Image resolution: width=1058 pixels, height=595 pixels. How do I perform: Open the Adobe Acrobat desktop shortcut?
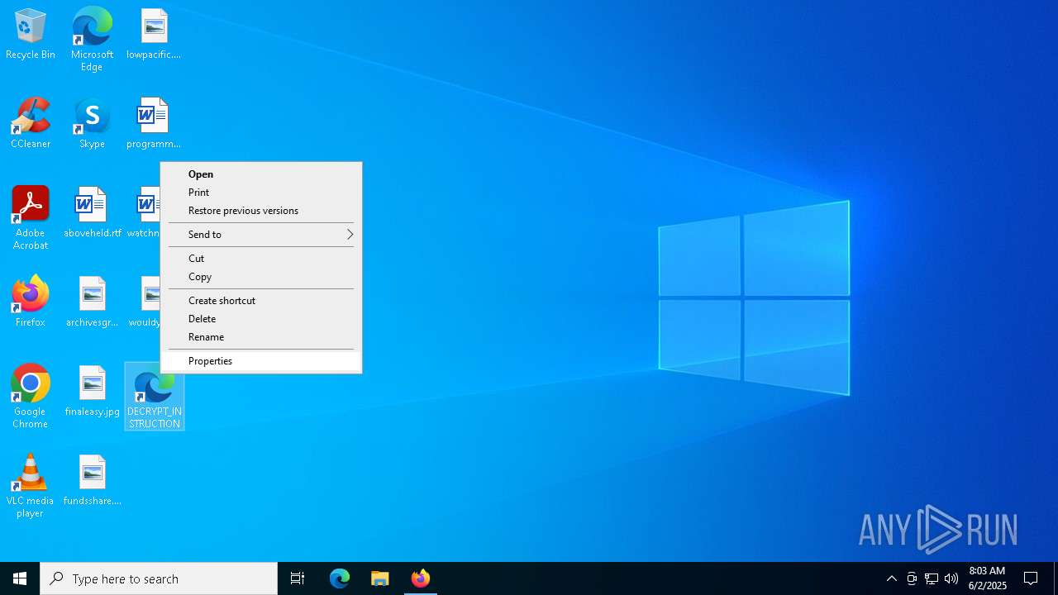(x=31, y=218)
